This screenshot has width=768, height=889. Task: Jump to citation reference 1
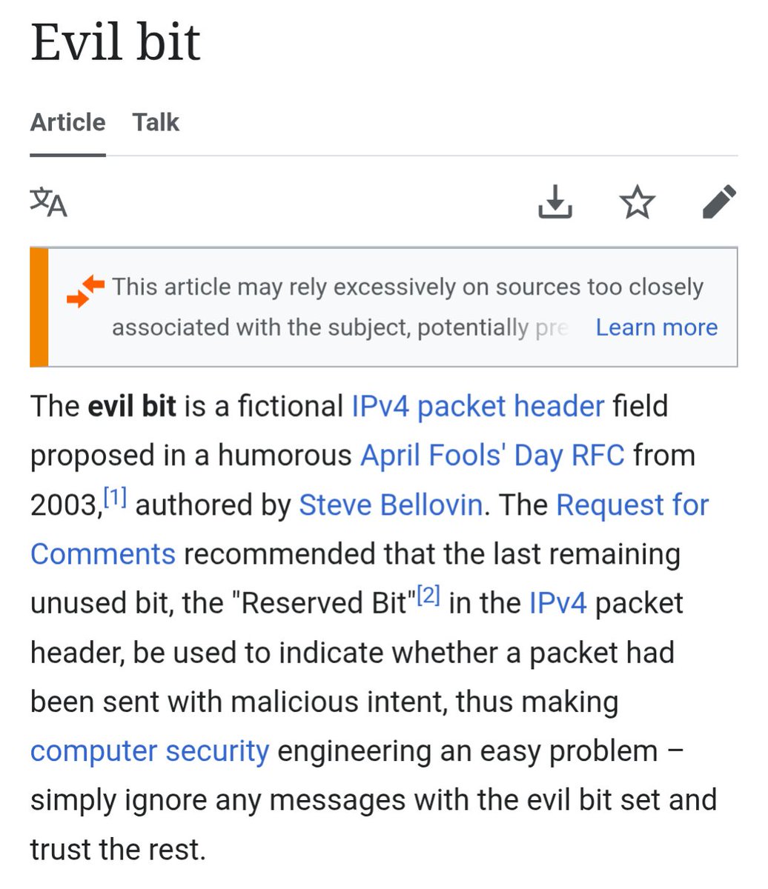point(115,498)
